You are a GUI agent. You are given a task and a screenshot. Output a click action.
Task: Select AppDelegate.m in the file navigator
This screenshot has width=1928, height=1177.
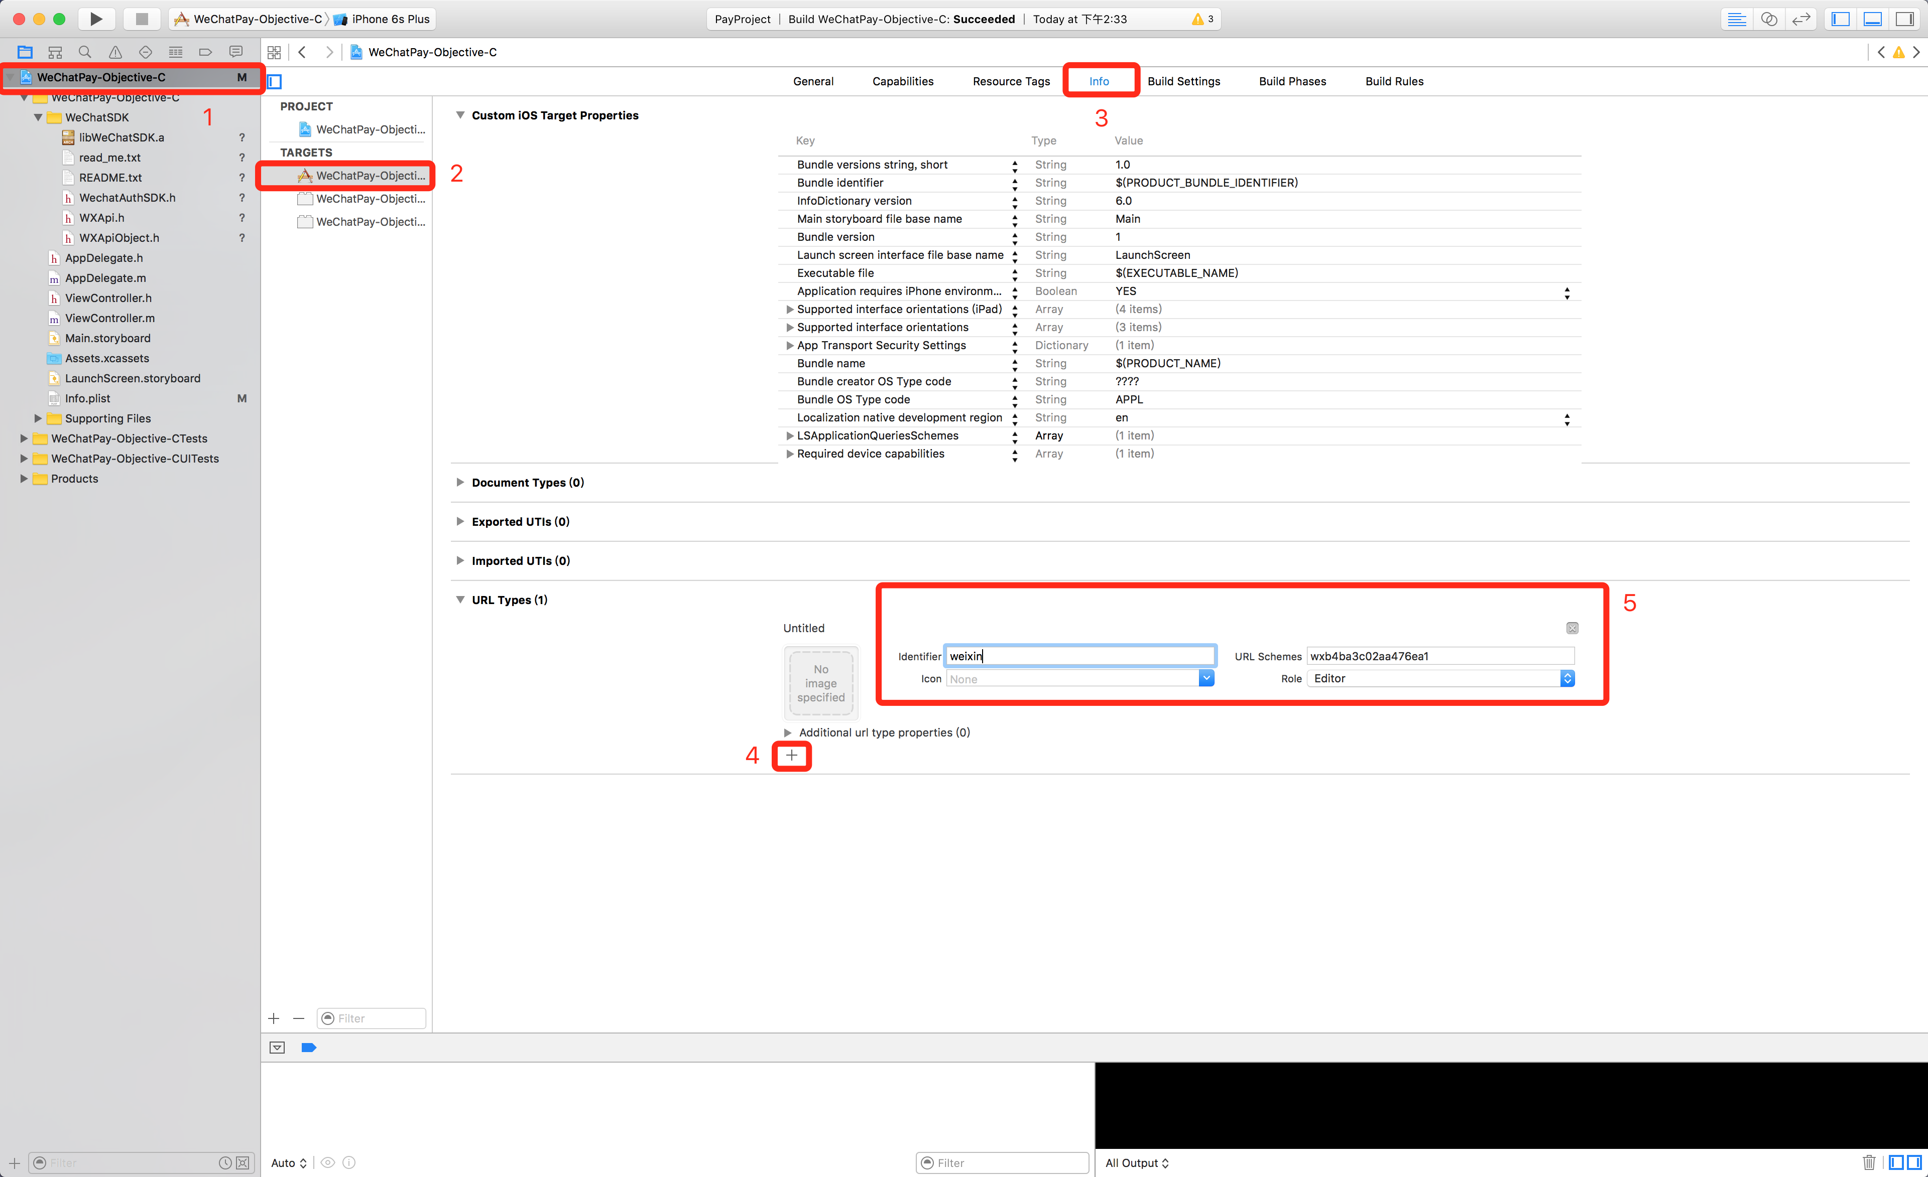click(x=105, y=277)
